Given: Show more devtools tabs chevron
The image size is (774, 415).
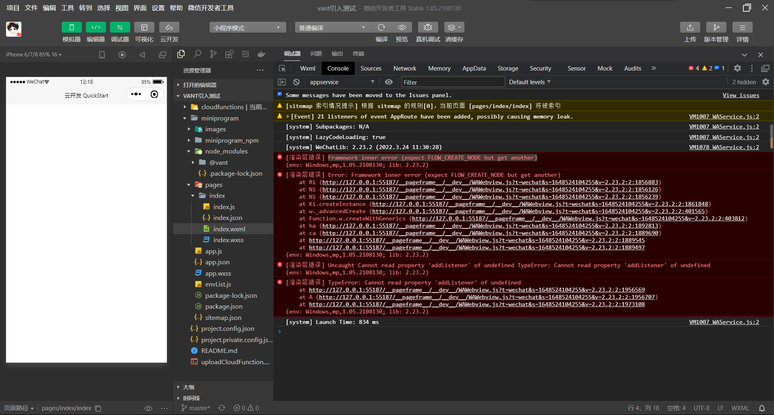Looking at the screenshot, I should (x=654, y=68).
